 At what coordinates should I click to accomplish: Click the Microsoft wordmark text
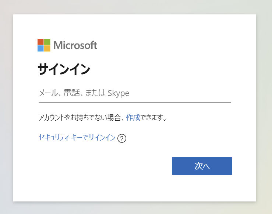click(x=75, y=45)
